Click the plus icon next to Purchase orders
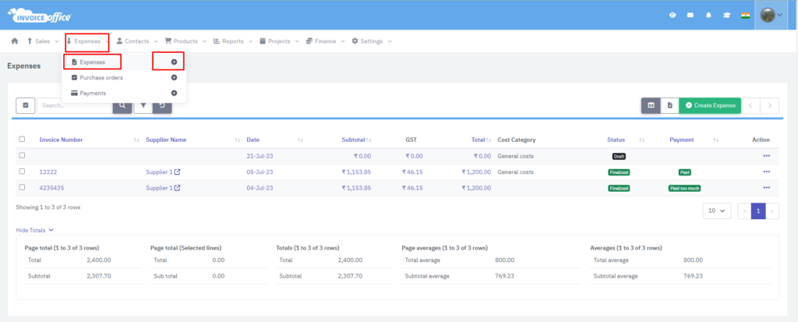The width and height of the screenshot is (798, 322). click(174, 77)
